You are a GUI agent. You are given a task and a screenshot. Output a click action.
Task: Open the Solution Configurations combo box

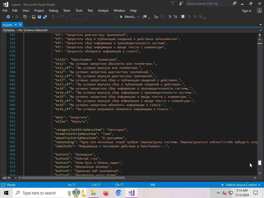click(79, 17)
